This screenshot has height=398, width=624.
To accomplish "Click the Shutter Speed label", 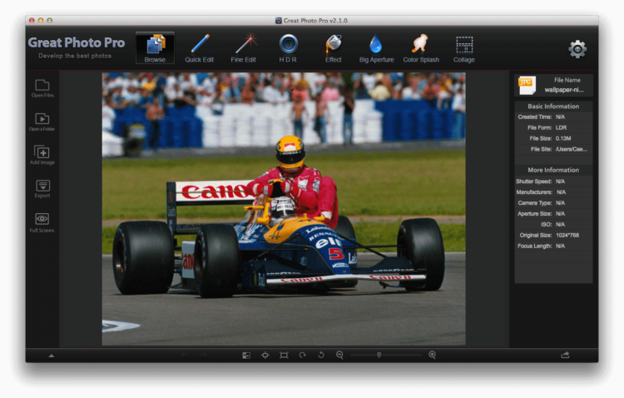I will pyautogui.click(x=533, y=182).
